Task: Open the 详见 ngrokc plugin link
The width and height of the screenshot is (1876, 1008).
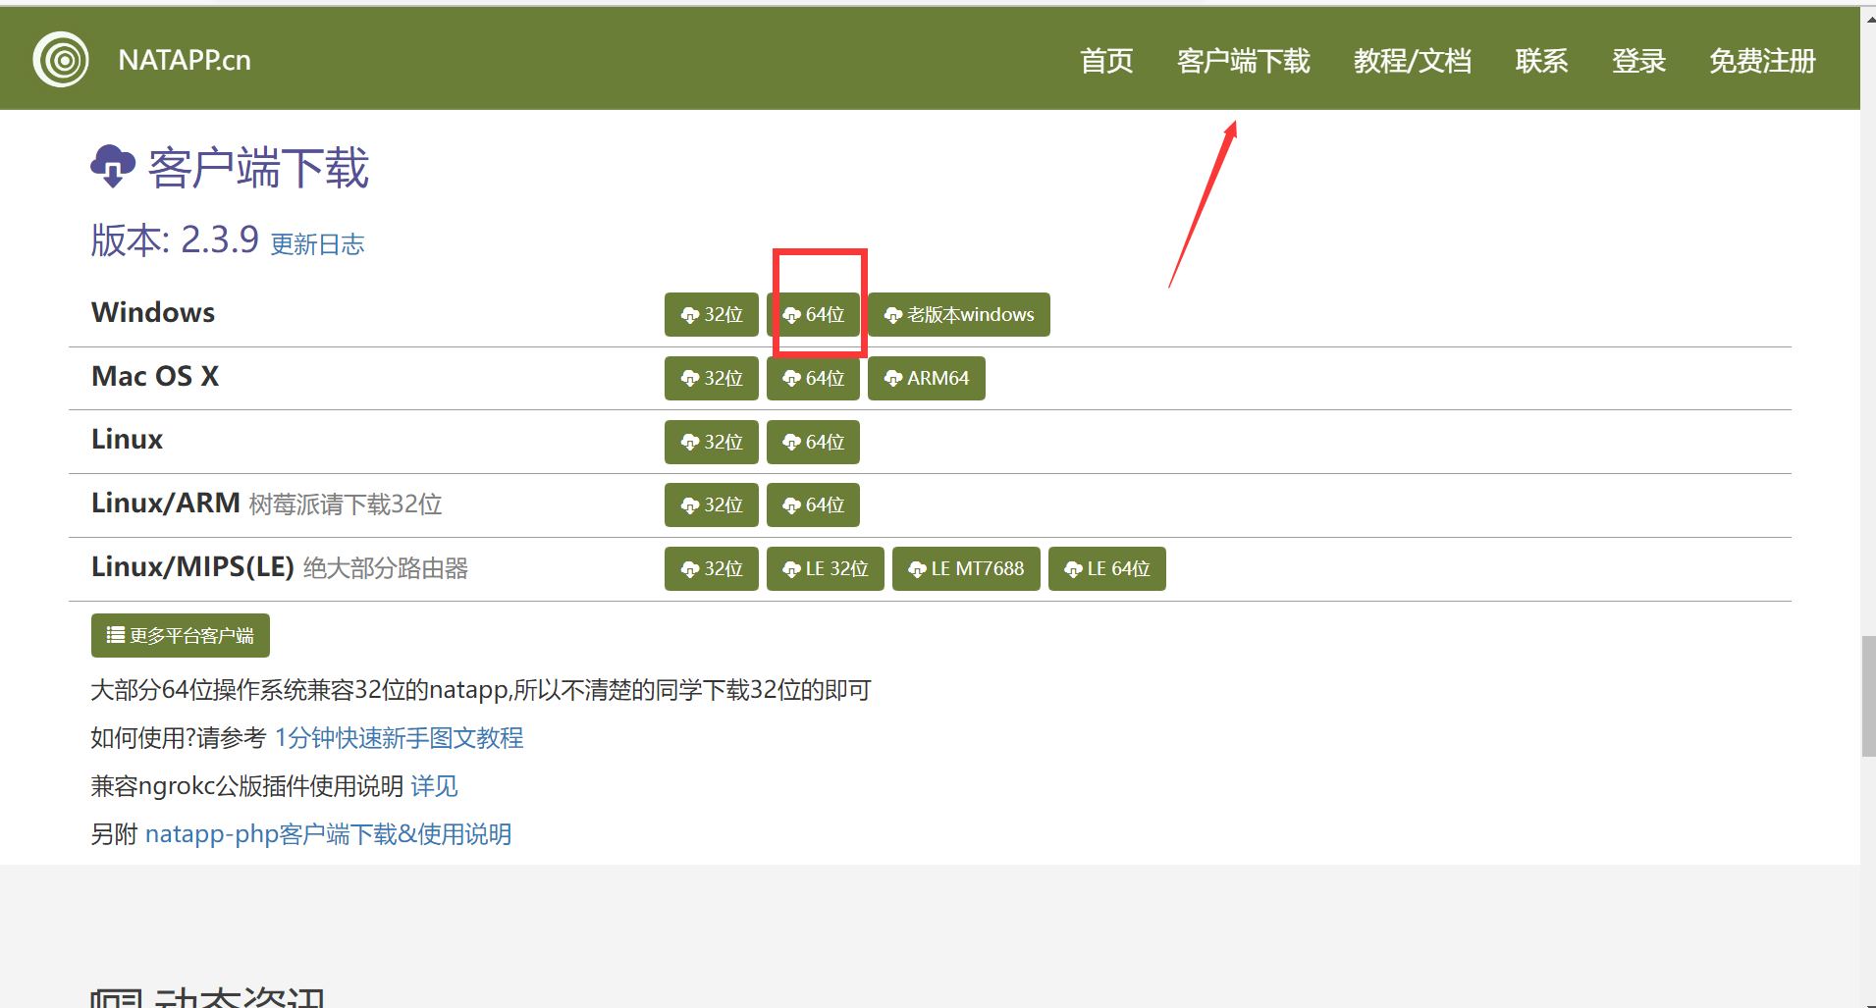Action: [x=434, y=786]
